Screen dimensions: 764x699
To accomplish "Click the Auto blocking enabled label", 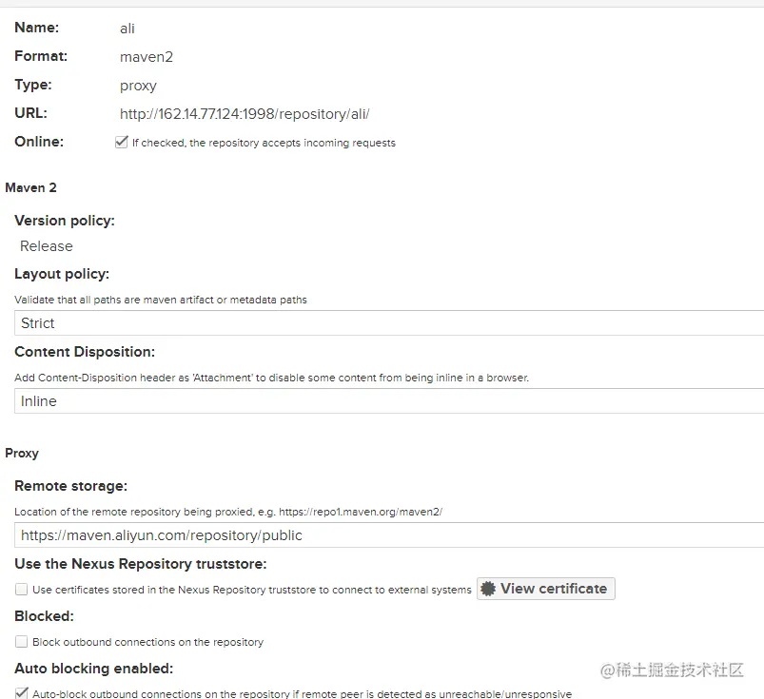I will [94, 669].
